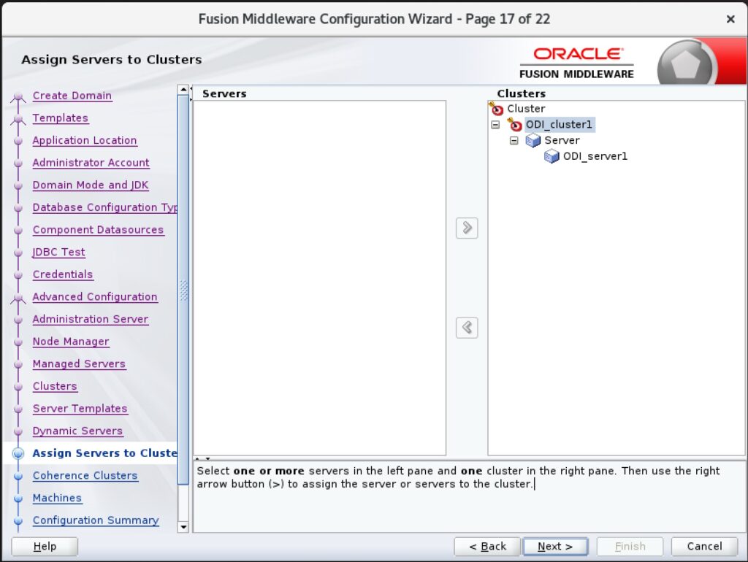Screen dimensions: 748x562
Task: Go to the Create Domain step
Action: point(72,96)
